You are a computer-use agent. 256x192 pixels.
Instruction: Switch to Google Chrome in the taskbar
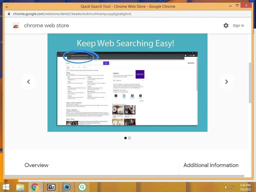pyautogui.click(x=35, y=187)
